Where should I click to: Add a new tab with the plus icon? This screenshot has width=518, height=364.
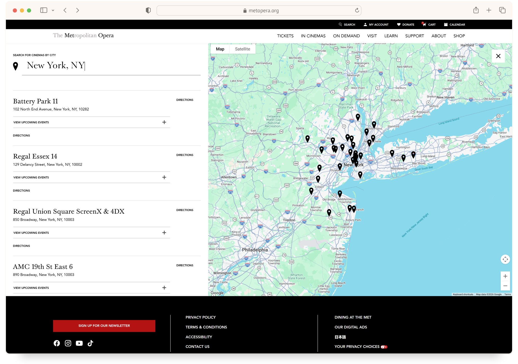click(x=489, y=10)
